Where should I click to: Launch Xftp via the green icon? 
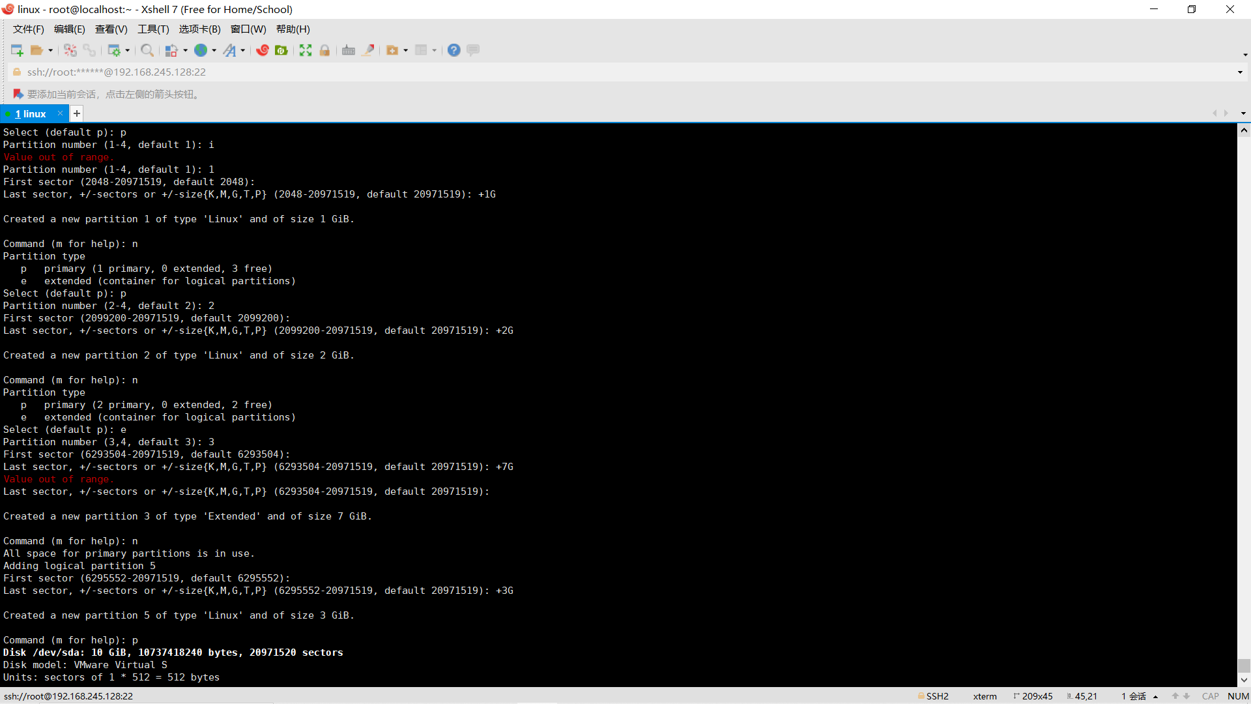(281, 50)
